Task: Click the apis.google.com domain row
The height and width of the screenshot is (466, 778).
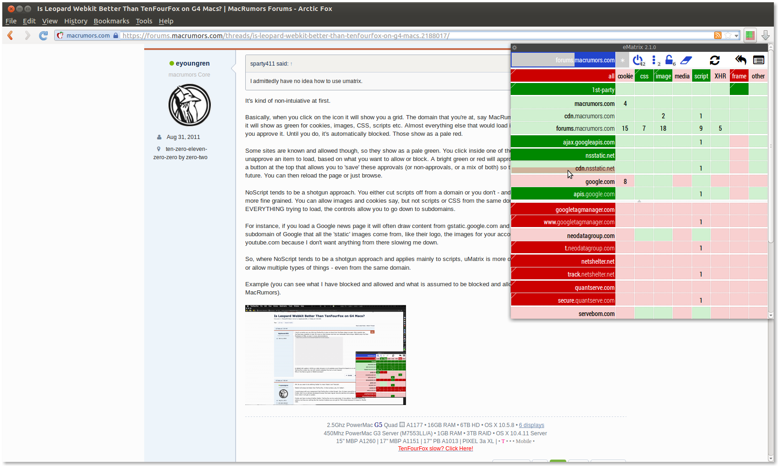Action: click(563, 194)
